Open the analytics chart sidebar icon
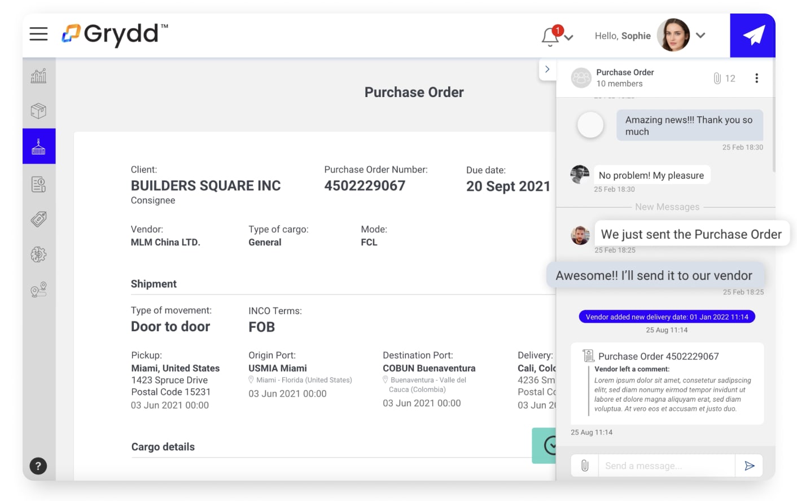 38,76
